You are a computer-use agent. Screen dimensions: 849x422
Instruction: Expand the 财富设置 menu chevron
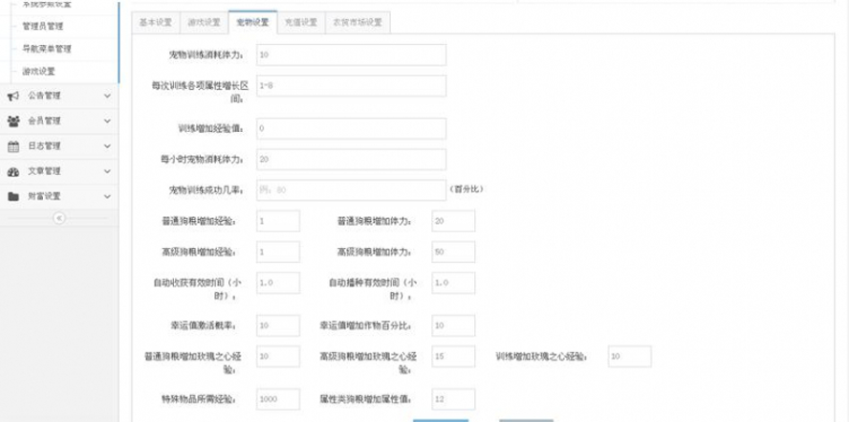[107, 196]
